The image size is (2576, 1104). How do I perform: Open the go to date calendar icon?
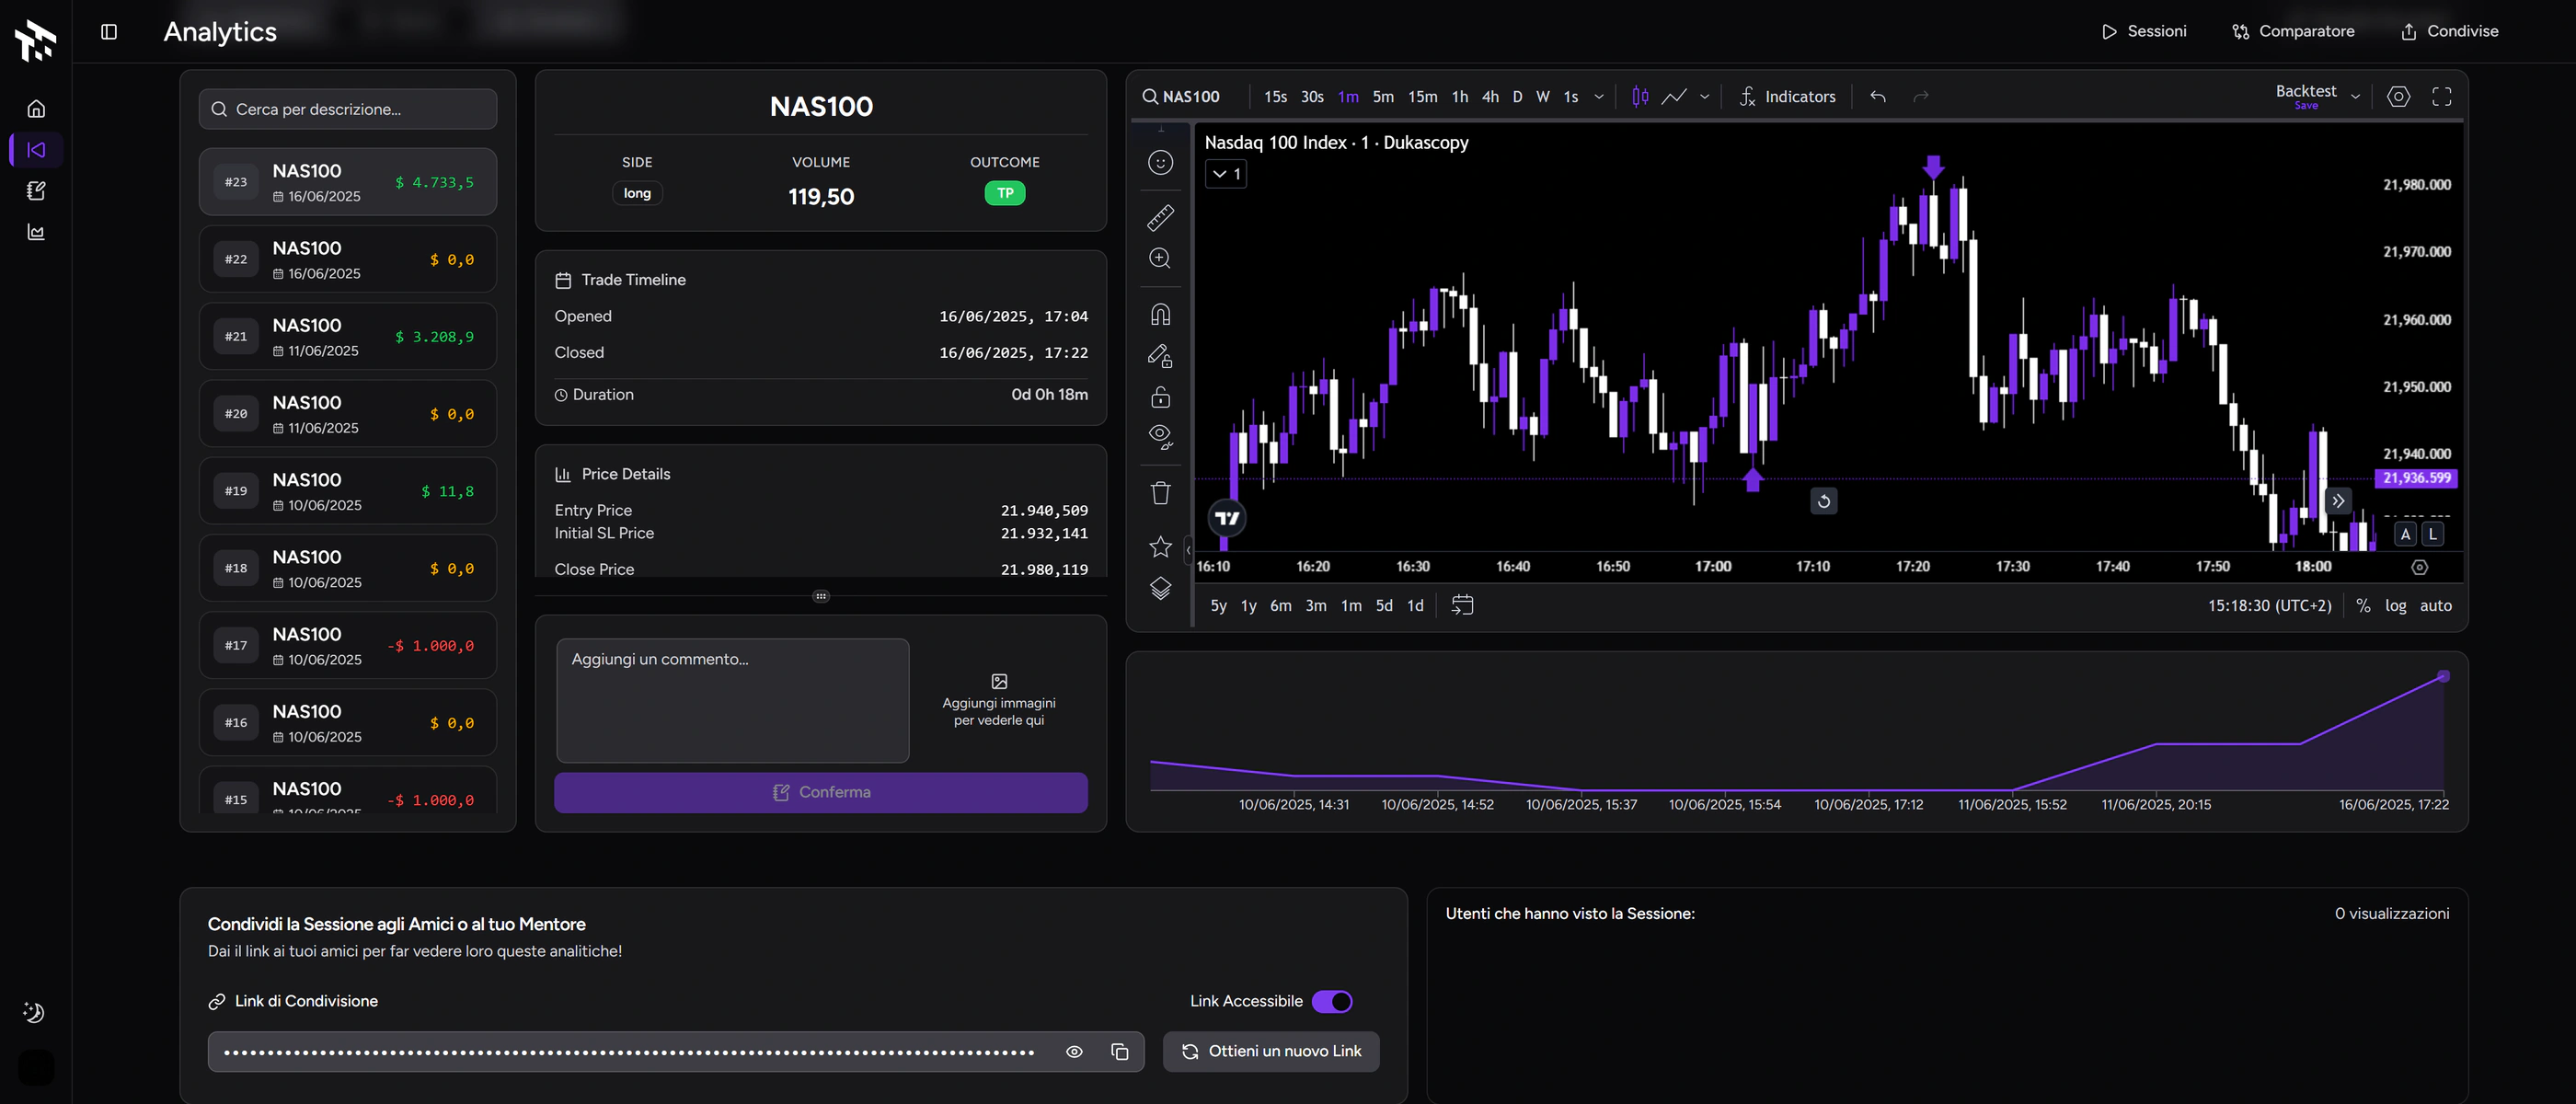pyautogui.click(x=1462, y=605)
